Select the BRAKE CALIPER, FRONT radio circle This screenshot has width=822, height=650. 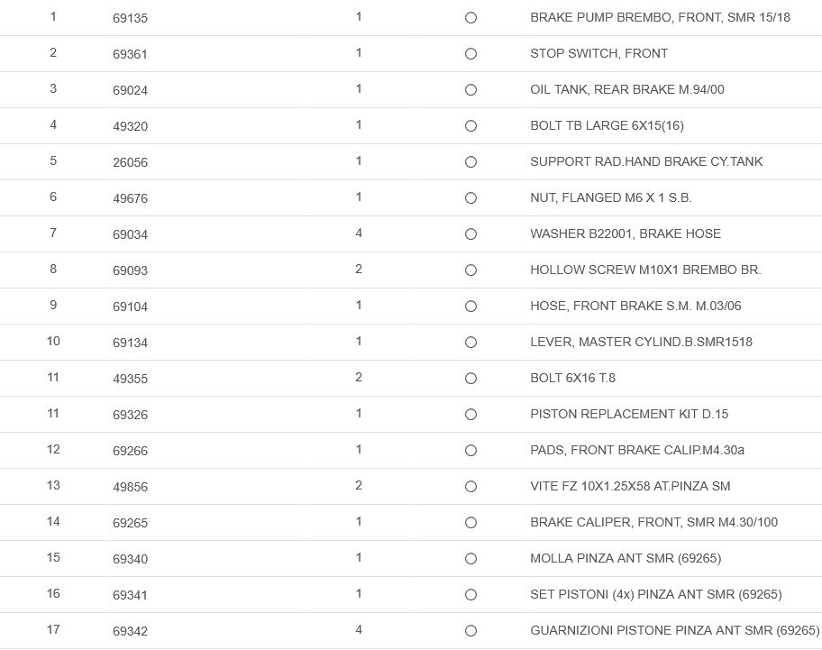coord(470,523)
